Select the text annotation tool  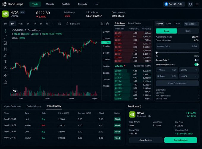point(5,61)
